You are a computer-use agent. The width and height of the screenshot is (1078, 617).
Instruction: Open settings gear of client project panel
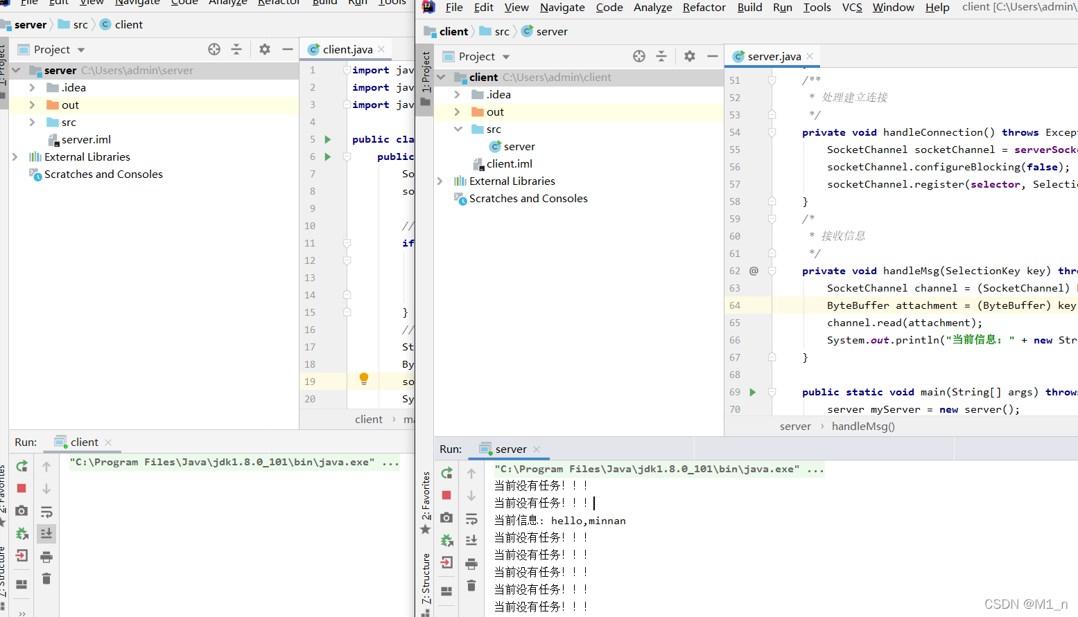[x=690, y=56]
